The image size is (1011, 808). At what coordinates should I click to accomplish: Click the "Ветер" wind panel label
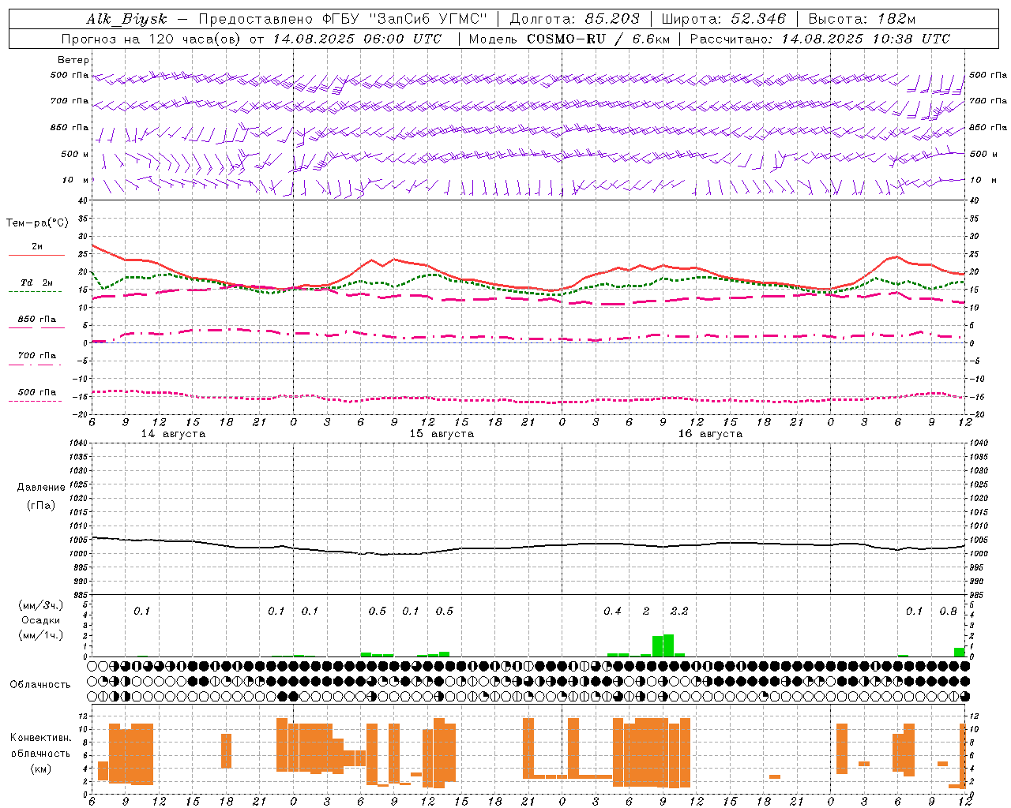click(x=73, y=60)
